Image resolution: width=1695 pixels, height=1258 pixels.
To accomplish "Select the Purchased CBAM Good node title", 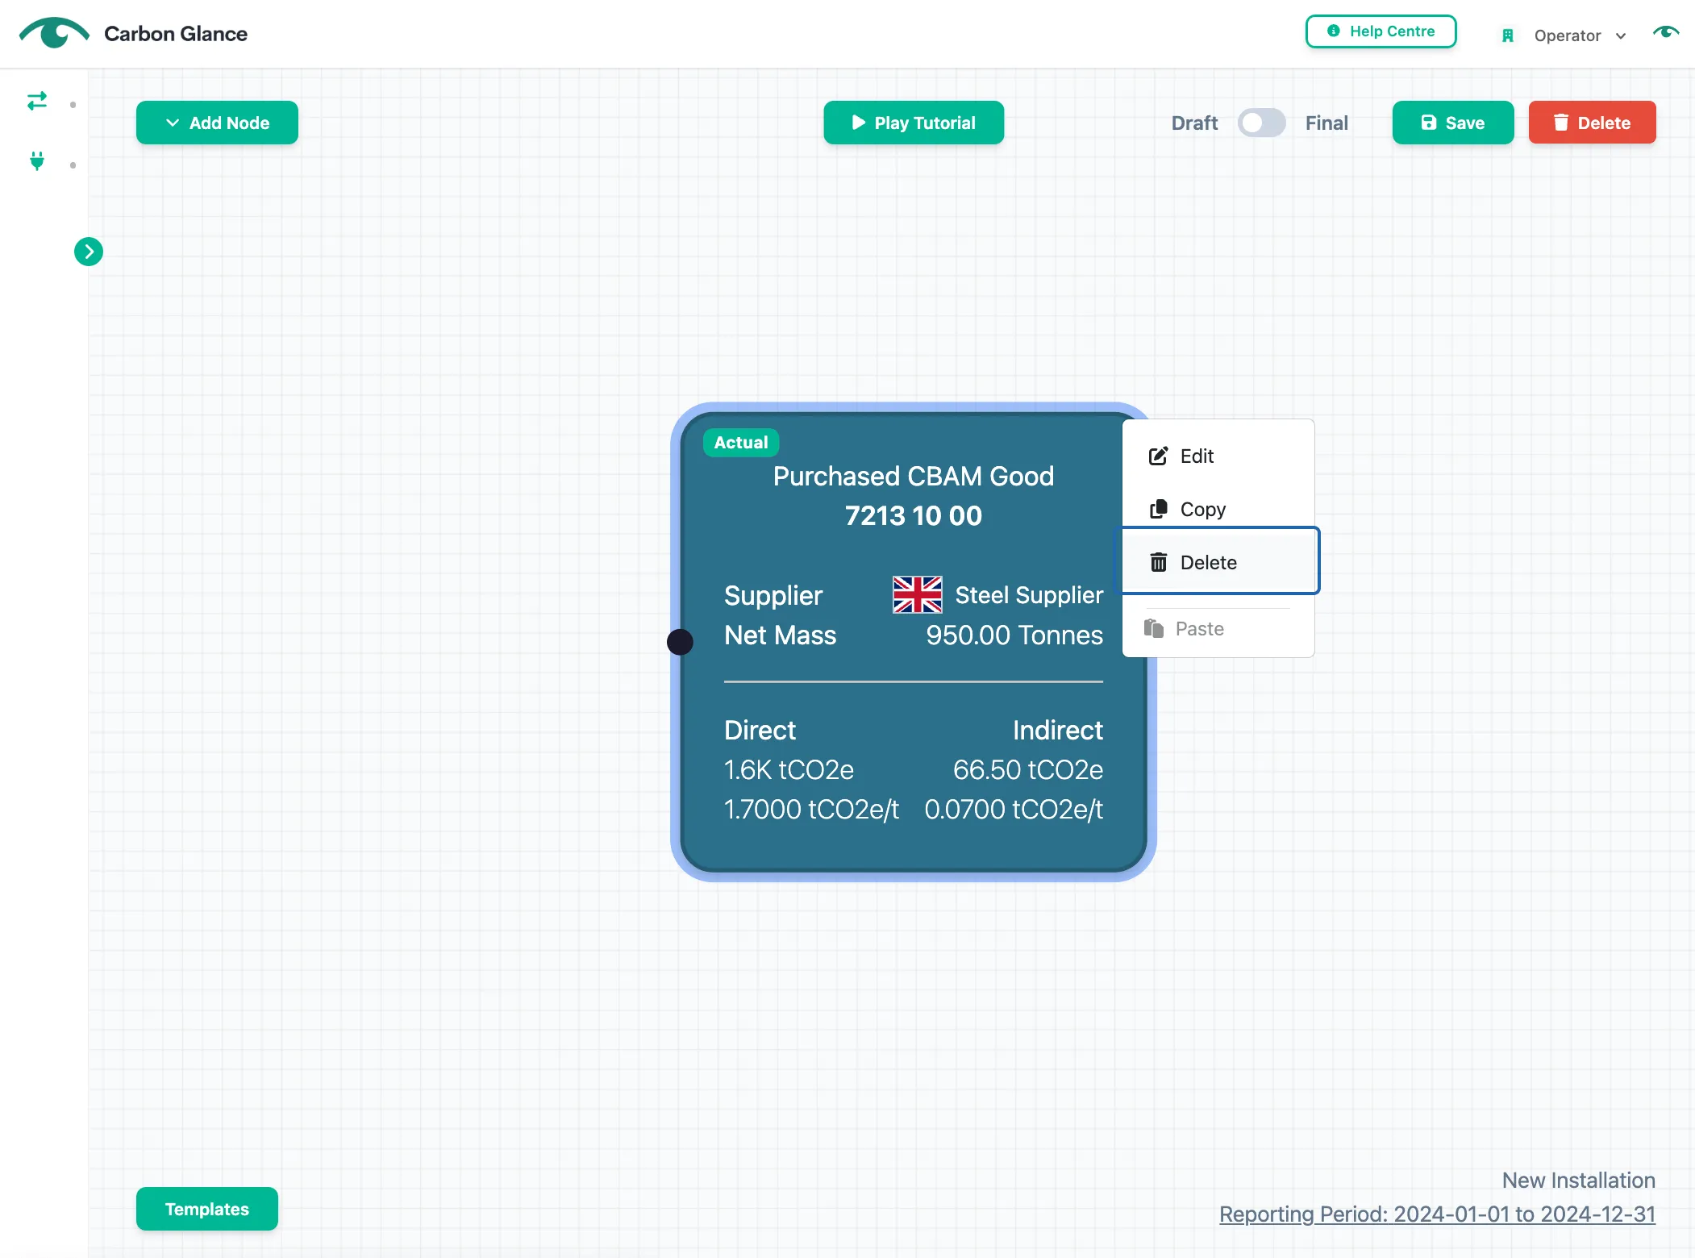I will pos(913,477).
